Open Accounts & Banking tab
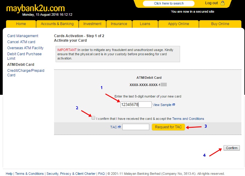Image resolution: width=245 pixels, height=176 pixels. click(57, 24)
